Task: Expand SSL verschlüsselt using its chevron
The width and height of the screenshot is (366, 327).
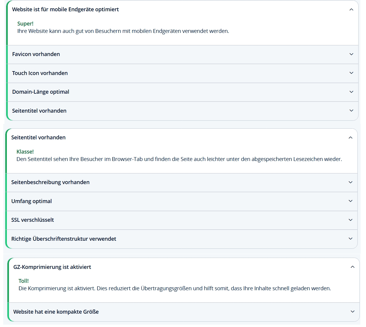Action: (350, 220)
